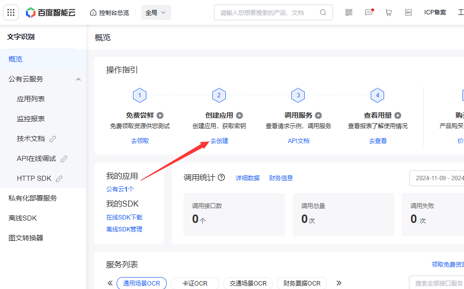Click the 离线SDK管理 link
This screenshot has width=464, height=289.
pyautogui.click(x=124, y=229)
